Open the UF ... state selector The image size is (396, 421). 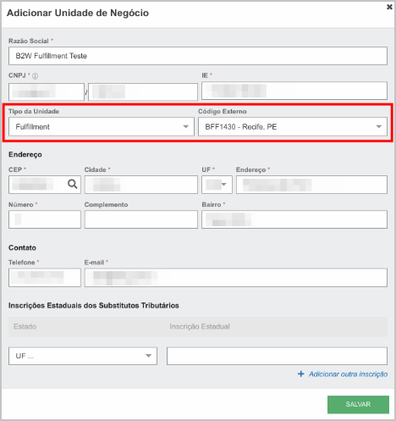83,356
